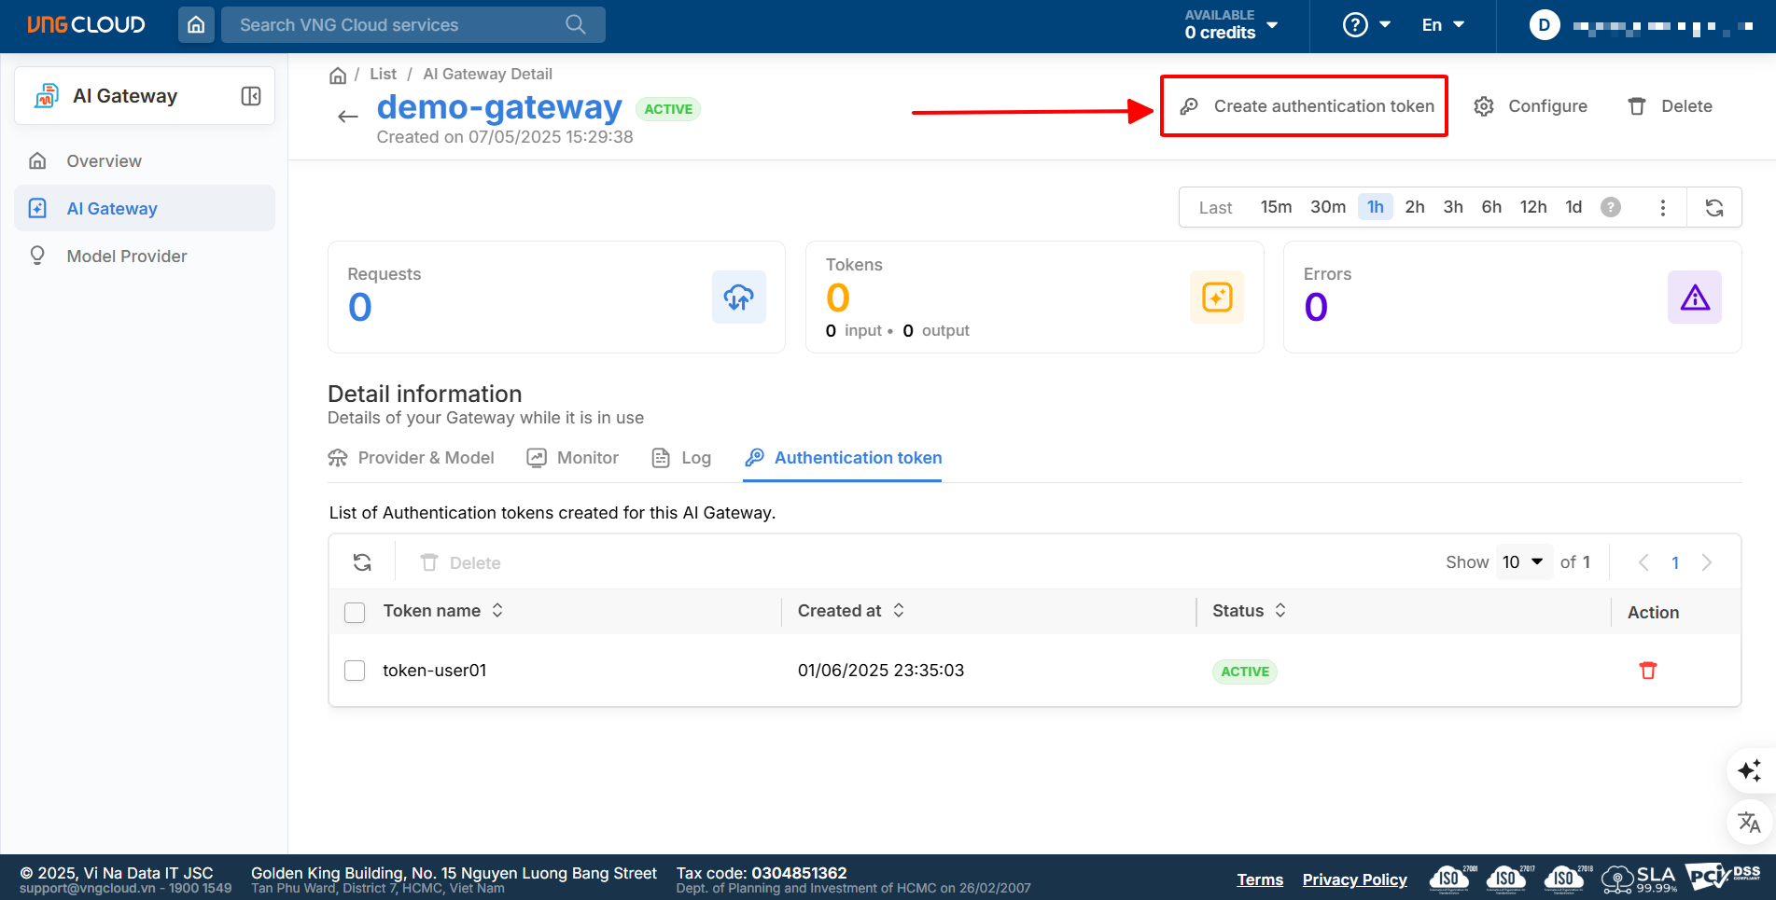Select the token-user01 row checkbox
The width and height of the screenshot is (1776, 900).
(x=355, y=671)
